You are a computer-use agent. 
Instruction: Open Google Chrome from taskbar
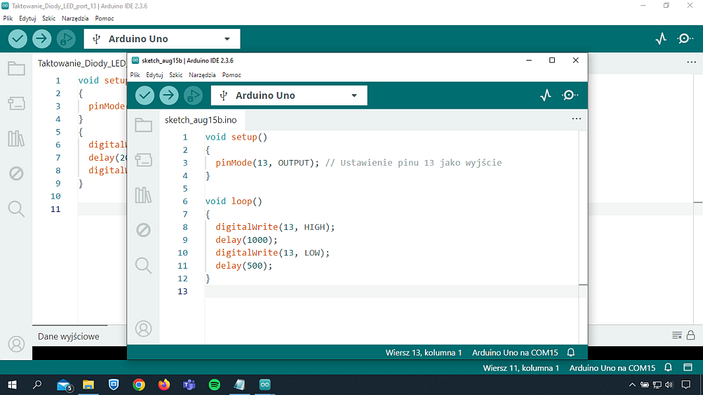(x=139, y=384)
